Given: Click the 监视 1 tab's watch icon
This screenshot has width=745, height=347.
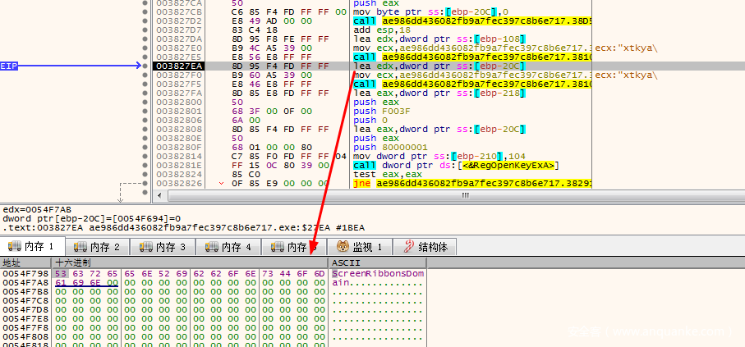Looking at the screenshot, I should coord(342,247).
